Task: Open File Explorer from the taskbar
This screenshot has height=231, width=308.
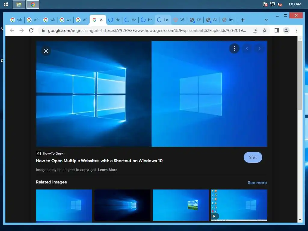Action: click(19, 5)
